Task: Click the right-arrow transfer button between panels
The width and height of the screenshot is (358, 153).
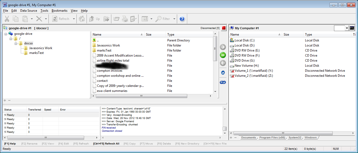Action: pyautogui.click(x=223, y=47)
